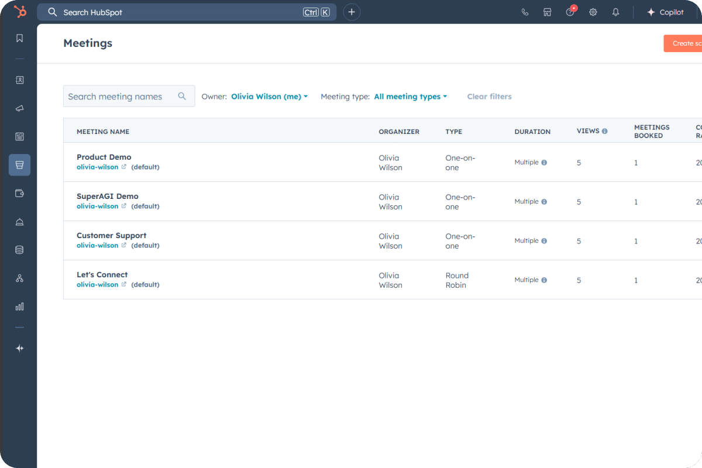Click the Clear filters link

pyautogui.click(x=489, y=97)
